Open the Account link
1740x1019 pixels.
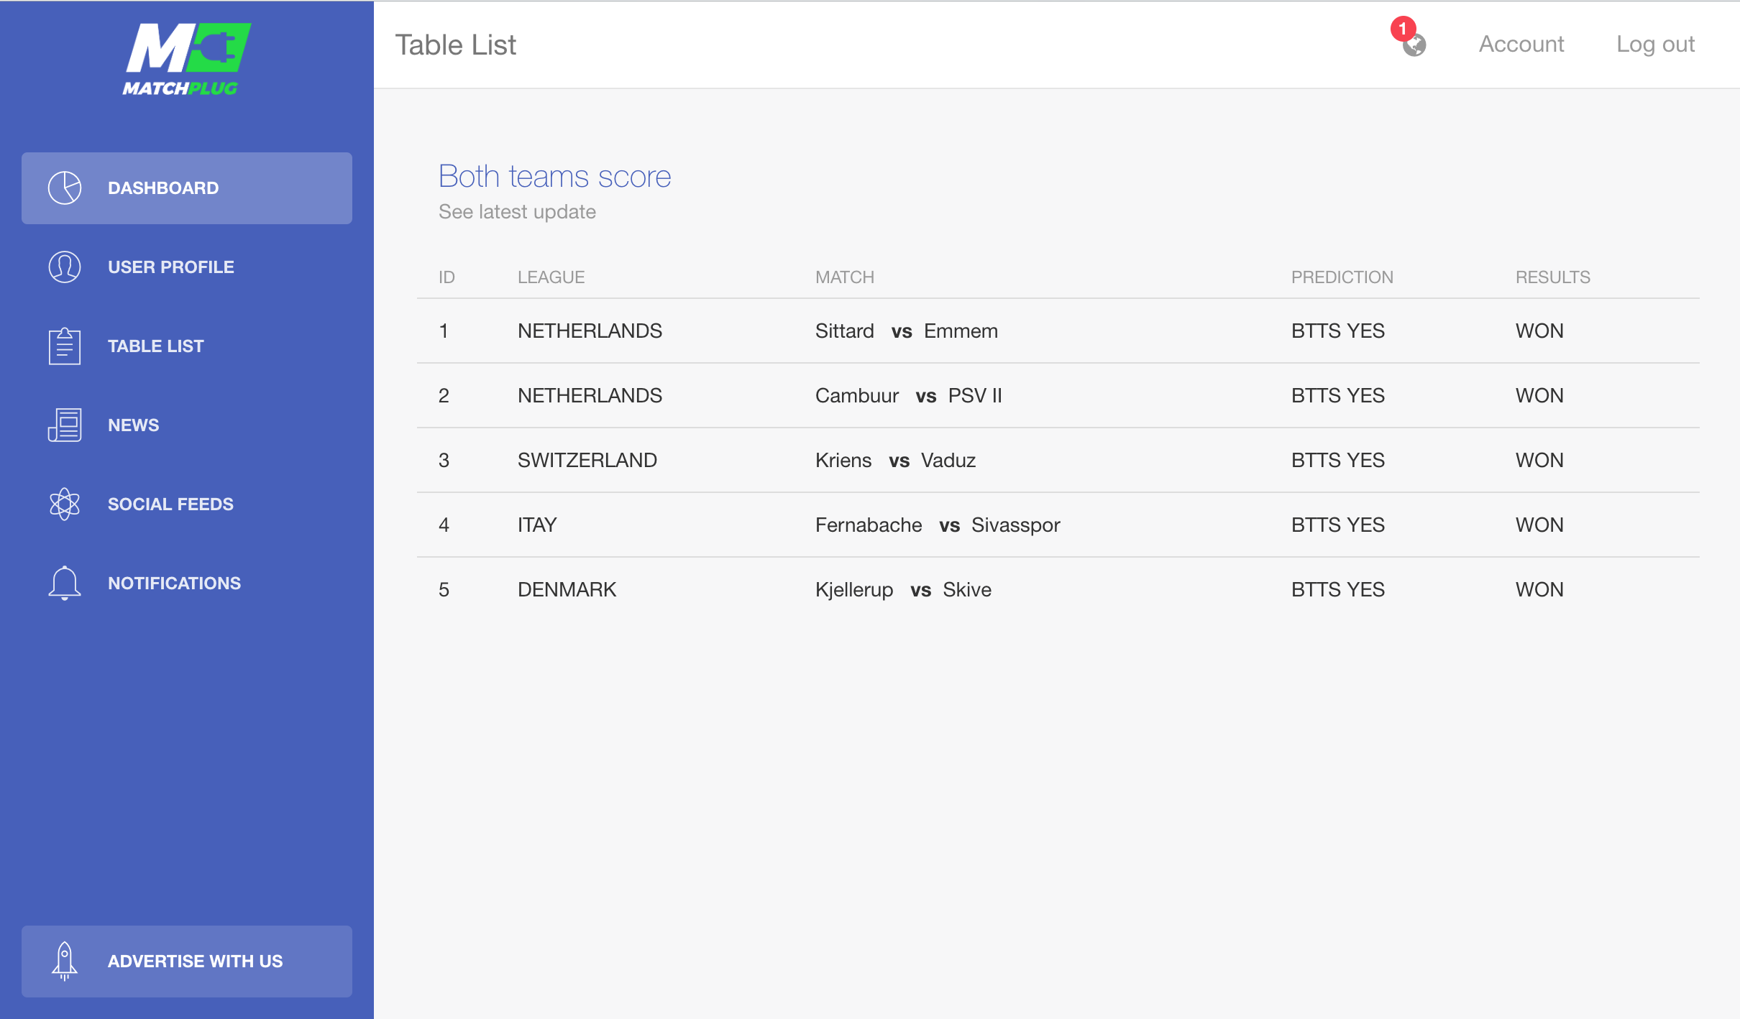1521,45
